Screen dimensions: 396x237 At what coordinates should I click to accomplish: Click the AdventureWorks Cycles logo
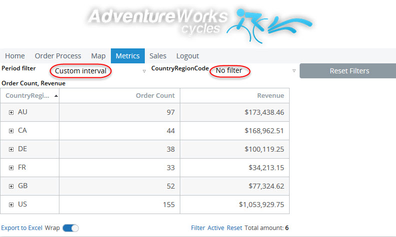(x=200, y=22)
